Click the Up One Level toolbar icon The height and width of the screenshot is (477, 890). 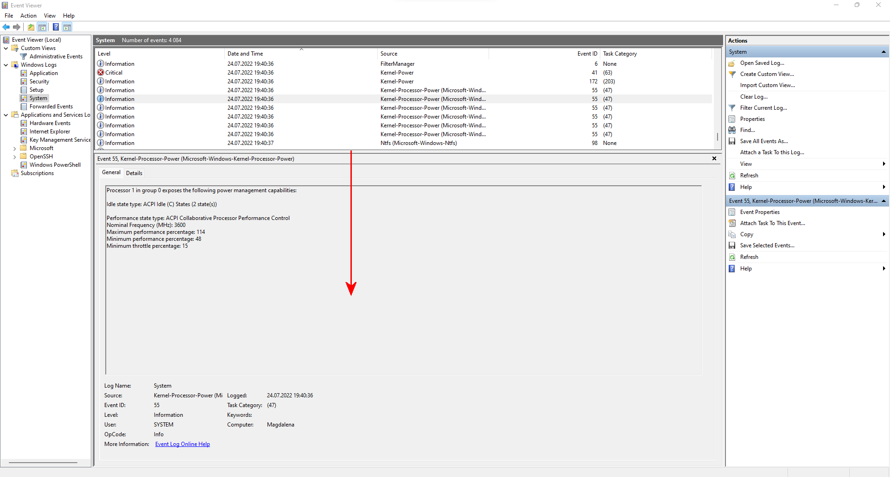click(31, 27)
